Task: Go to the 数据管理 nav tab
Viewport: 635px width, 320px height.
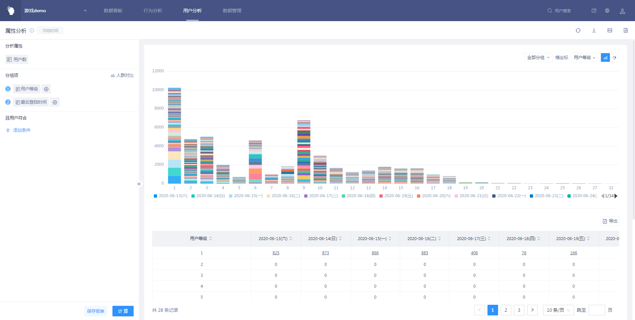Action: tap(232, 11)
